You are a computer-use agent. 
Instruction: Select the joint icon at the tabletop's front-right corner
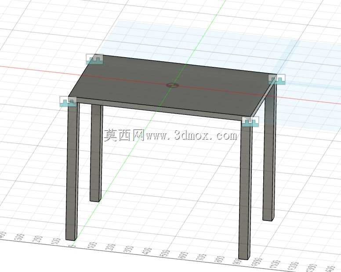pyautogui.click(x=250, y=121)
